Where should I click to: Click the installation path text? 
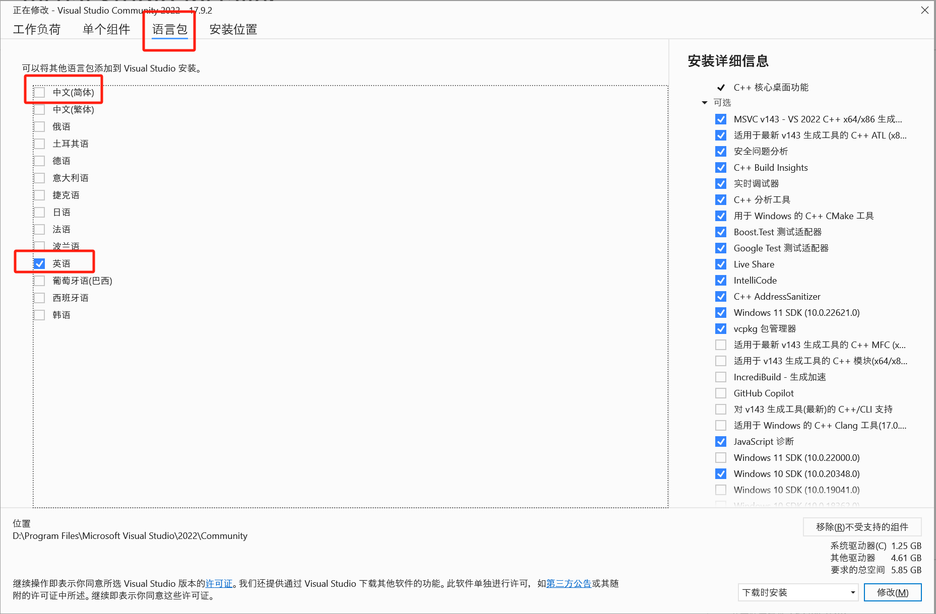click(130, 536)
